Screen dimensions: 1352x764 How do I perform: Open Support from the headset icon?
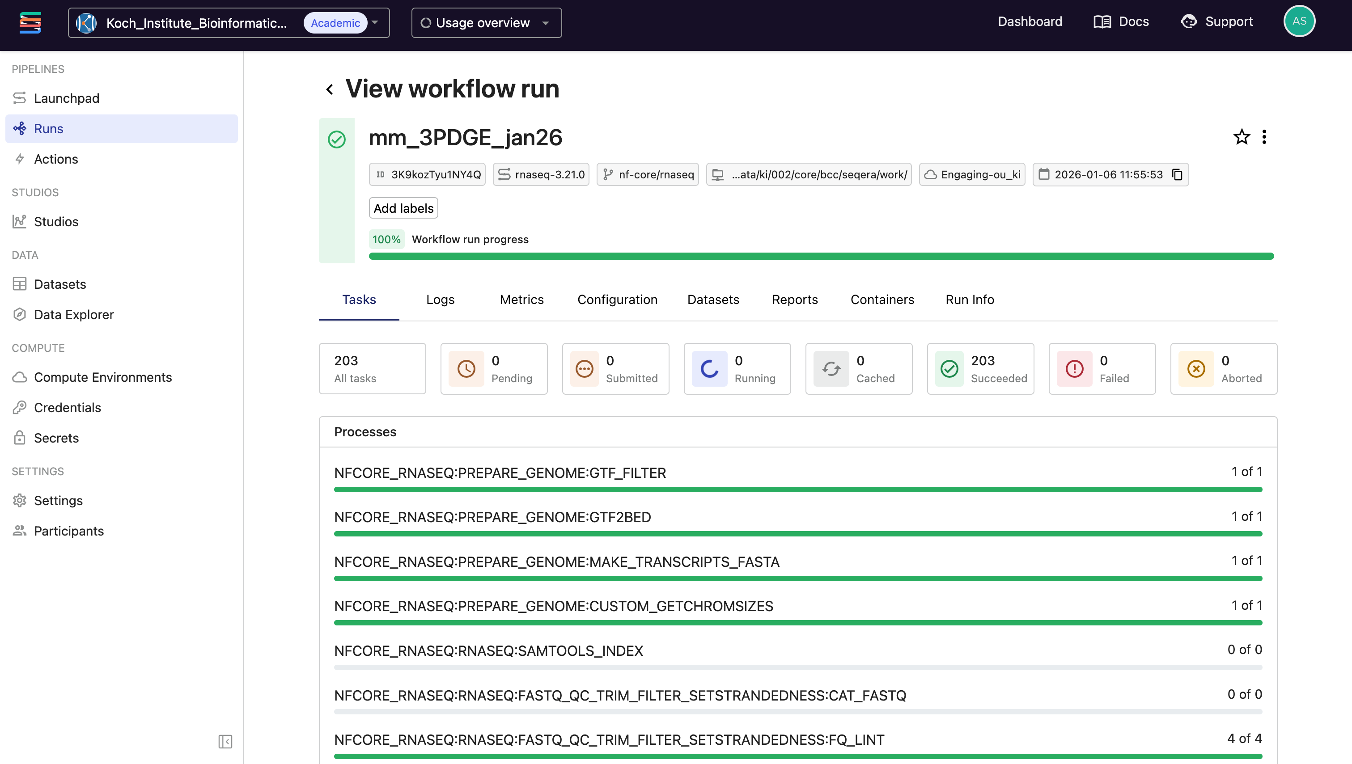coord(1189,21)
